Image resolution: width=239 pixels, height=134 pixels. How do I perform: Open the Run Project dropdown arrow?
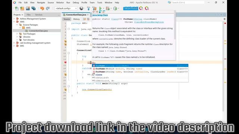click(103, 8)
